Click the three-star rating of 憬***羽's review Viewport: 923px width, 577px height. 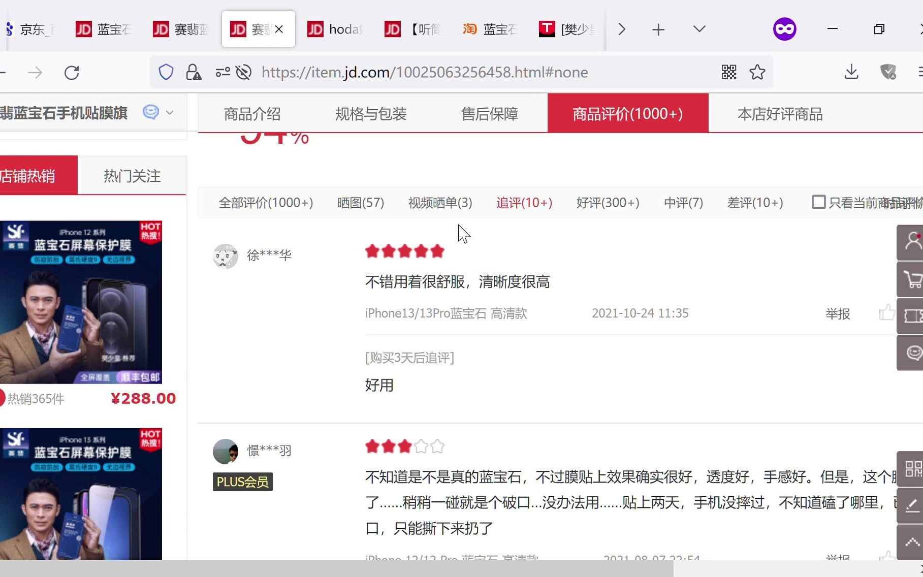coord(405,446)
